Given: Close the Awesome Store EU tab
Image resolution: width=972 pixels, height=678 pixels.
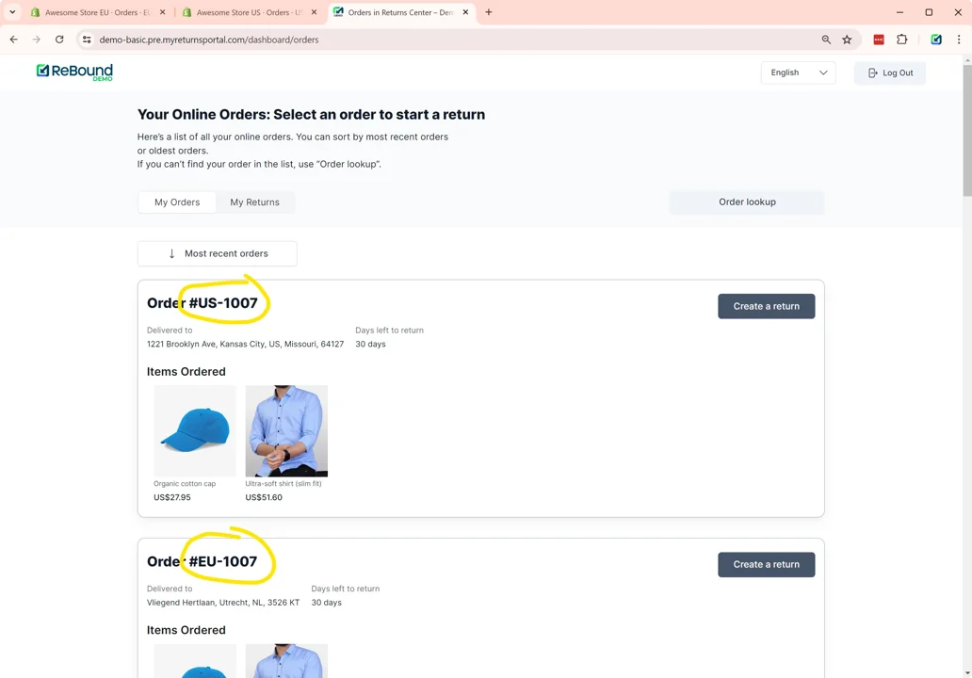Looking at the screenshot, I should (x=162, y=12).
